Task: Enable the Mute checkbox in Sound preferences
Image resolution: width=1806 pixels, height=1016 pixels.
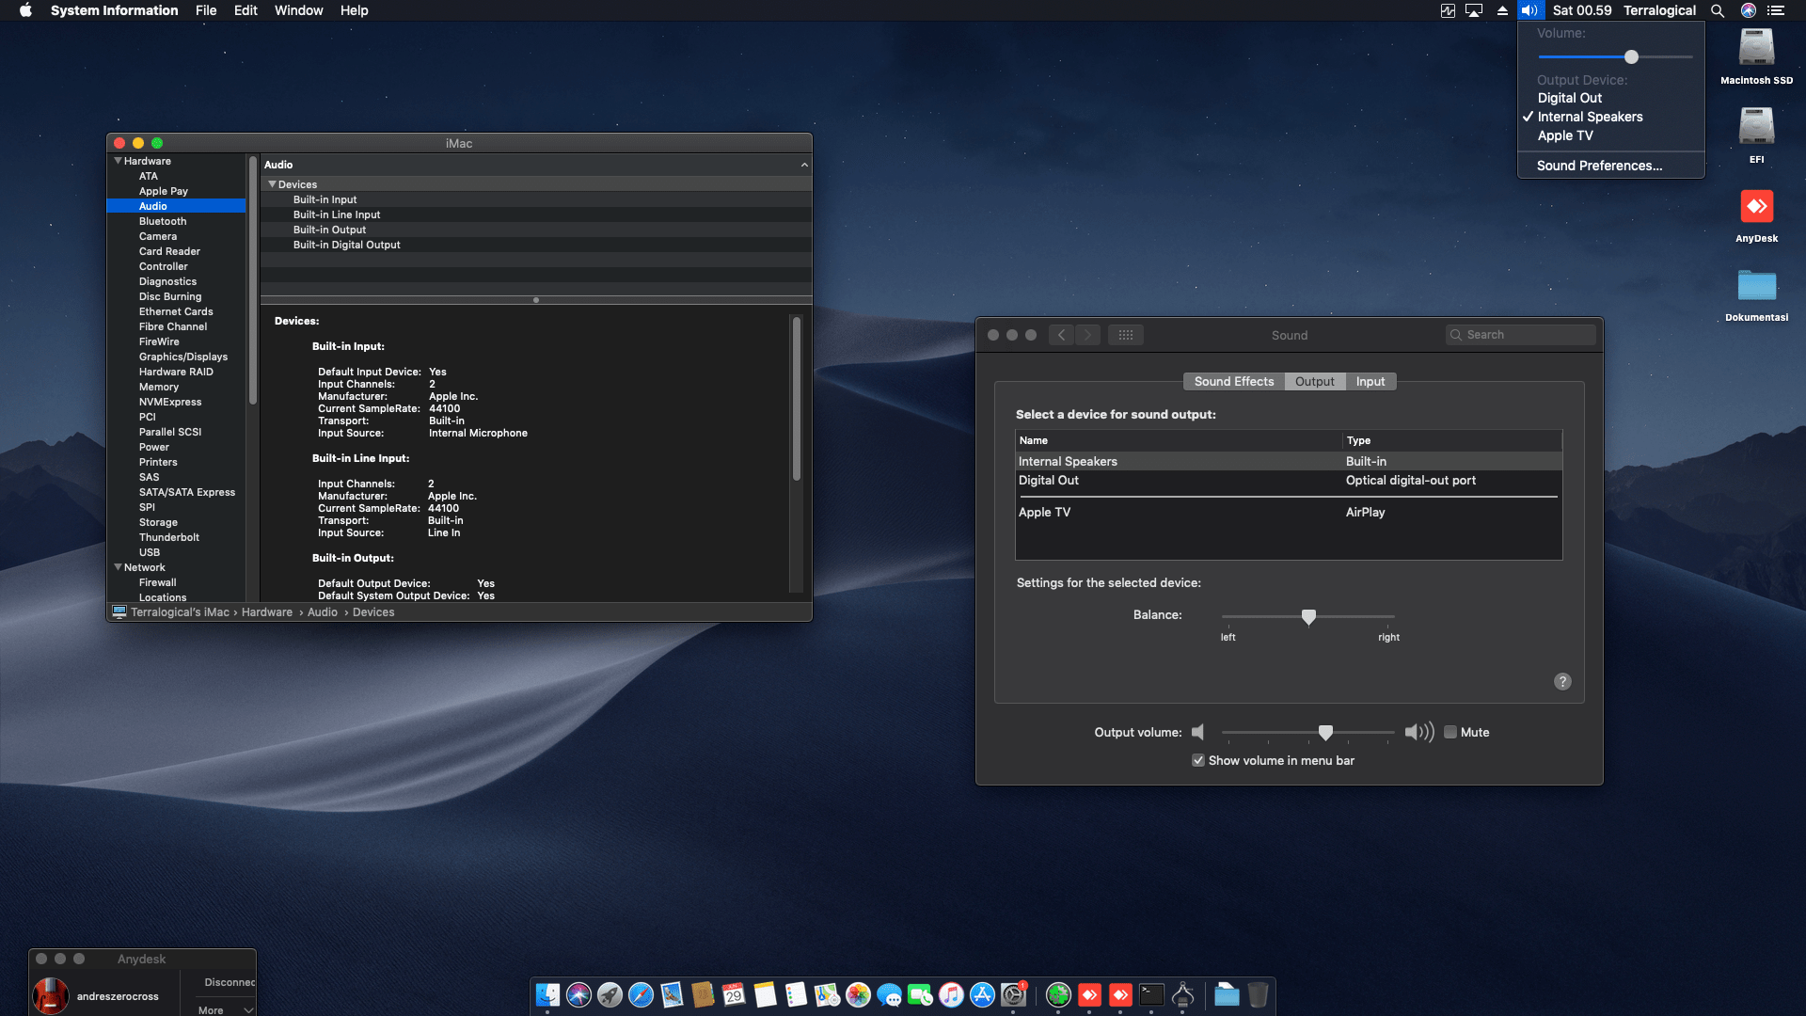Action: pyautogui.click(x=1451, y=732)
